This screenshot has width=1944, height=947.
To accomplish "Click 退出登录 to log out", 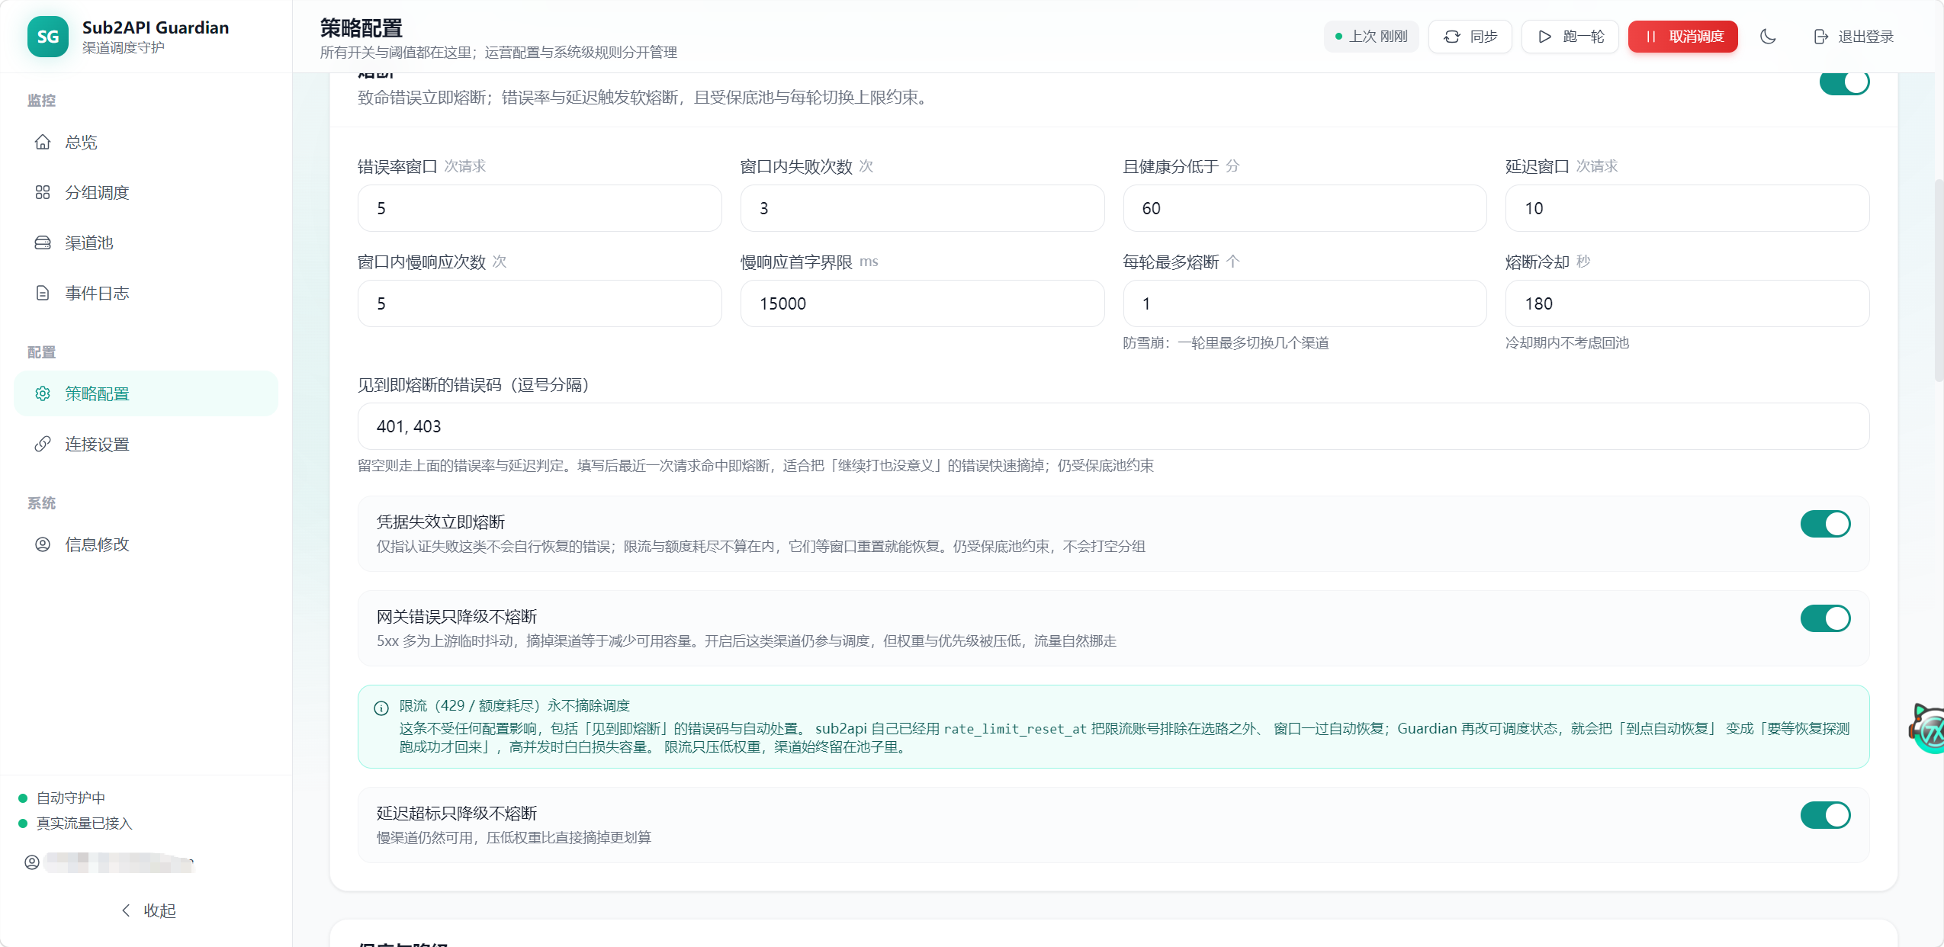I will tap(1853, 37).
